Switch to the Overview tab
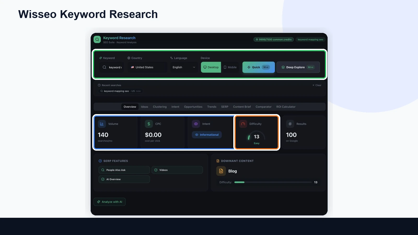 coord(130,107)
